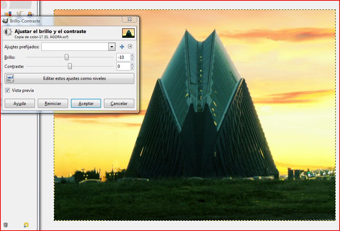
Task: Toggle the Vista previa checkbox
Action: (7, 90)
